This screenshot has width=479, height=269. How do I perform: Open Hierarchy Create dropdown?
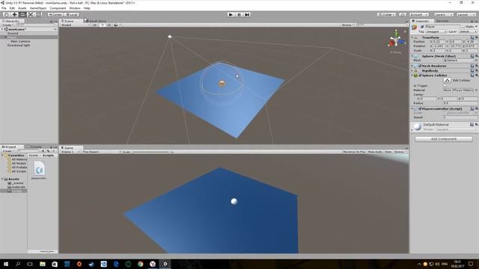(7, 25)
